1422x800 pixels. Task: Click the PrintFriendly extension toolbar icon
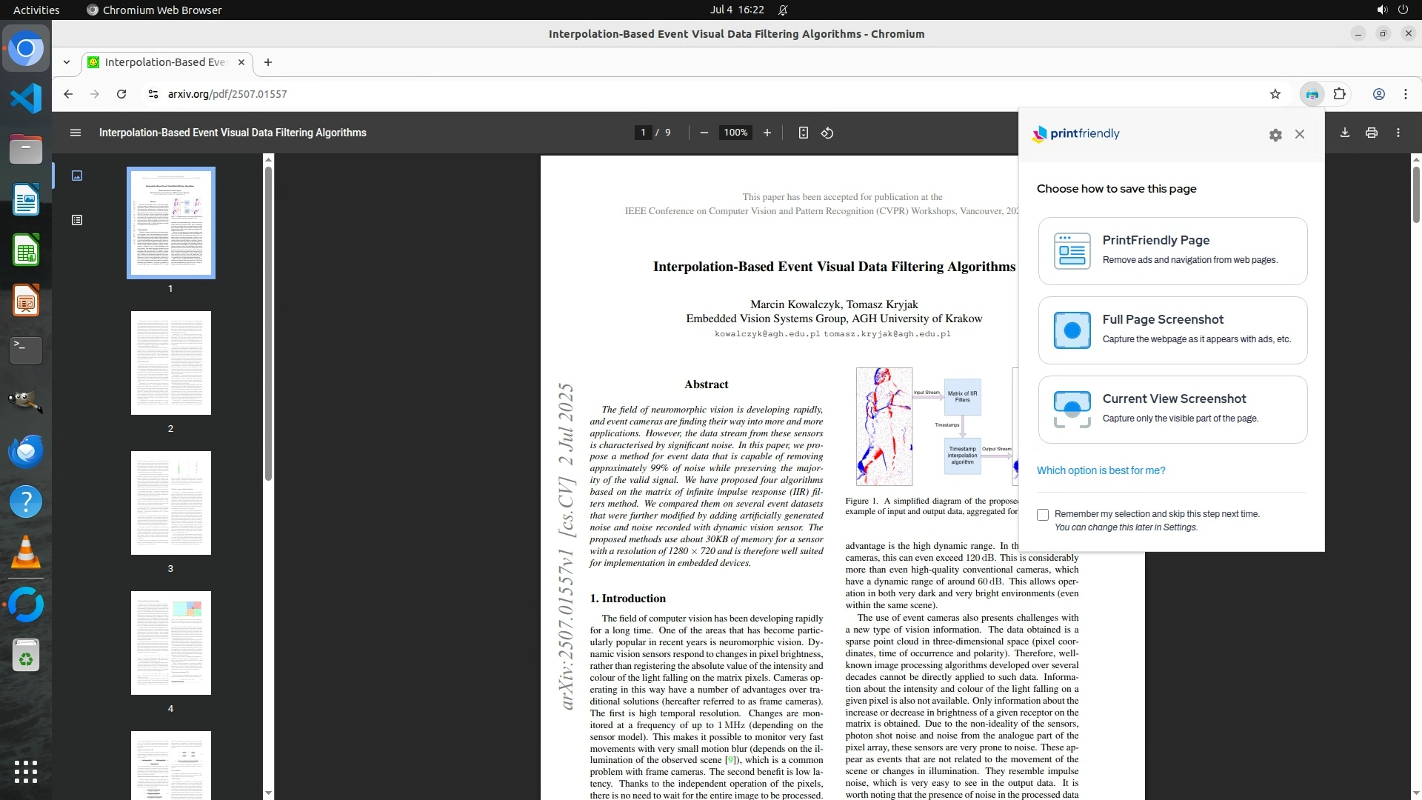(1312, 94)
